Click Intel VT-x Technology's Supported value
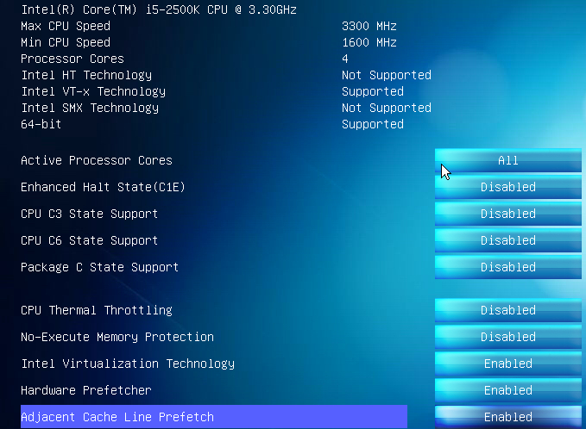Image resolution: width=586 pixels, height=429 pixels. 373,92
